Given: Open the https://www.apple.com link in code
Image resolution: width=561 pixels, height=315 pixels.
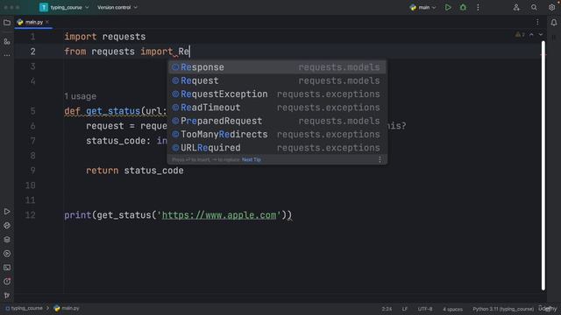Looking at the screenshot, I should click(219, 215).
